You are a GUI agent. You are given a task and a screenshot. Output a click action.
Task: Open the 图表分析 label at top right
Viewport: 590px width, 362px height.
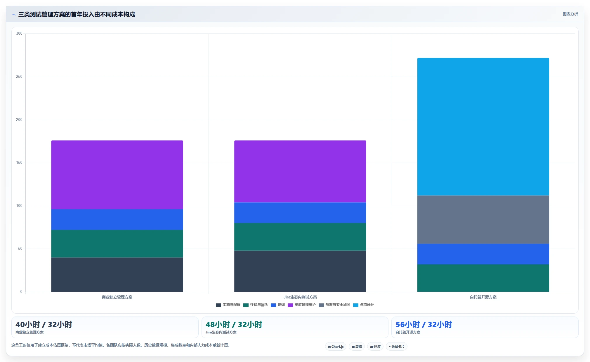(x=570, y=14)
